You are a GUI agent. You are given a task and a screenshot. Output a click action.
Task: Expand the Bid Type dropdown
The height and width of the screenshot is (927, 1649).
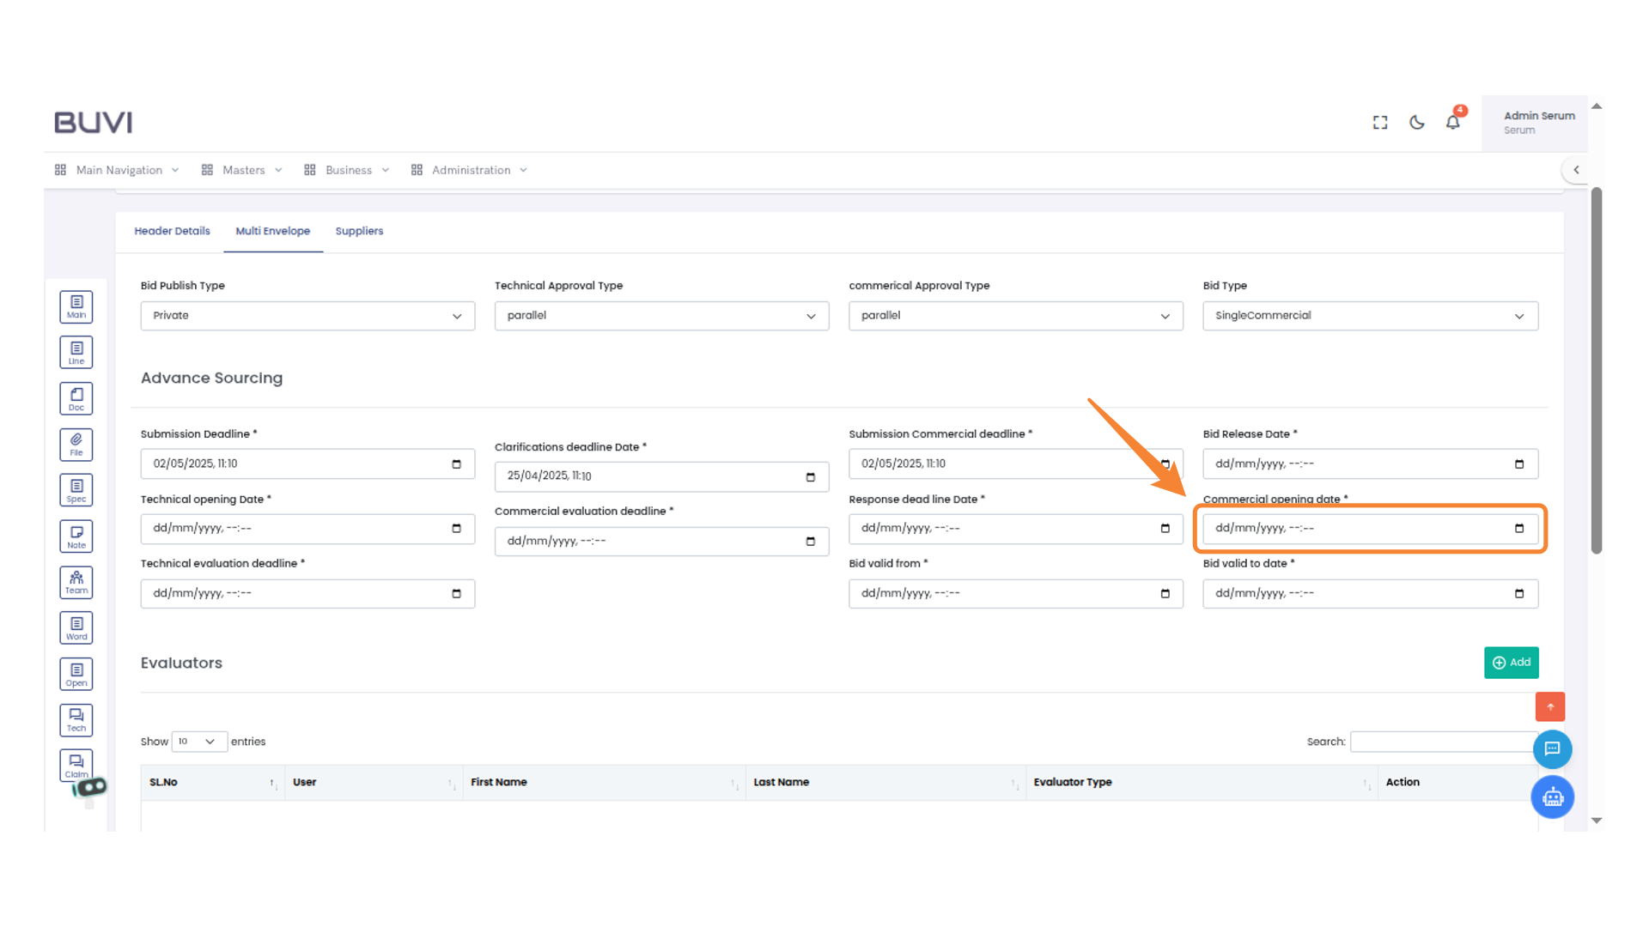1370,316
